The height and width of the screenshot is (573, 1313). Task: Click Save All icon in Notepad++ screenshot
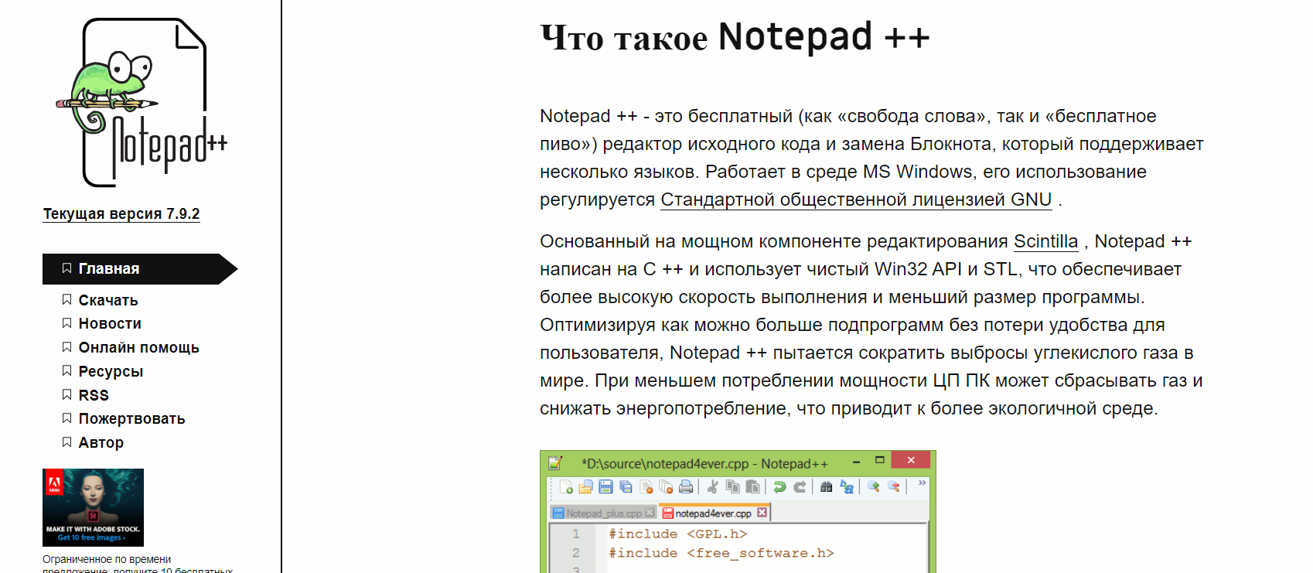click(626, 486)
